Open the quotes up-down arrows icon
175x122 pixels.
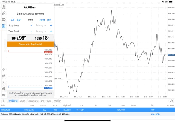[x=4, y=13]
